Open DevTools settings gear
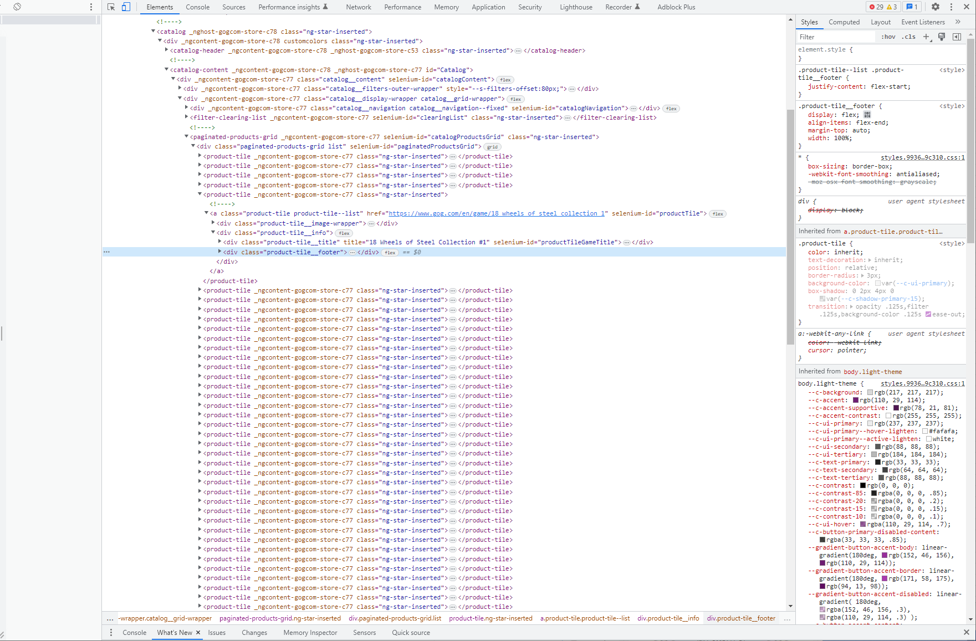Screen dimensions: 976x641 [936, 7]
